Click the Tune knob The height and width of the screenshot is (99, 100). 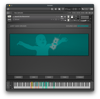[x=72, y=17]
